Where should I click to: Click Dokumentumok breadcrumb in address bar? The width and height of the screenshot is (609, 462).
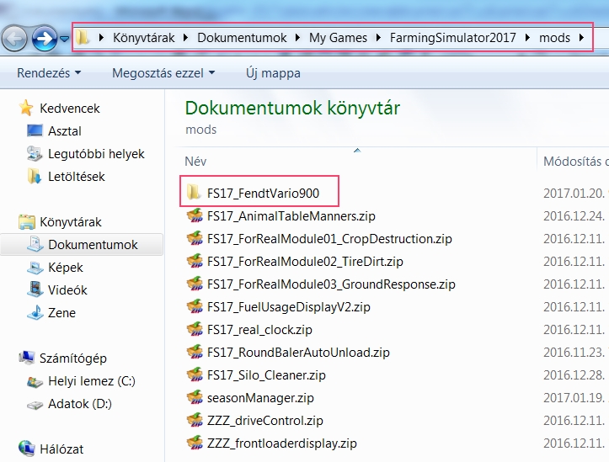242,38
